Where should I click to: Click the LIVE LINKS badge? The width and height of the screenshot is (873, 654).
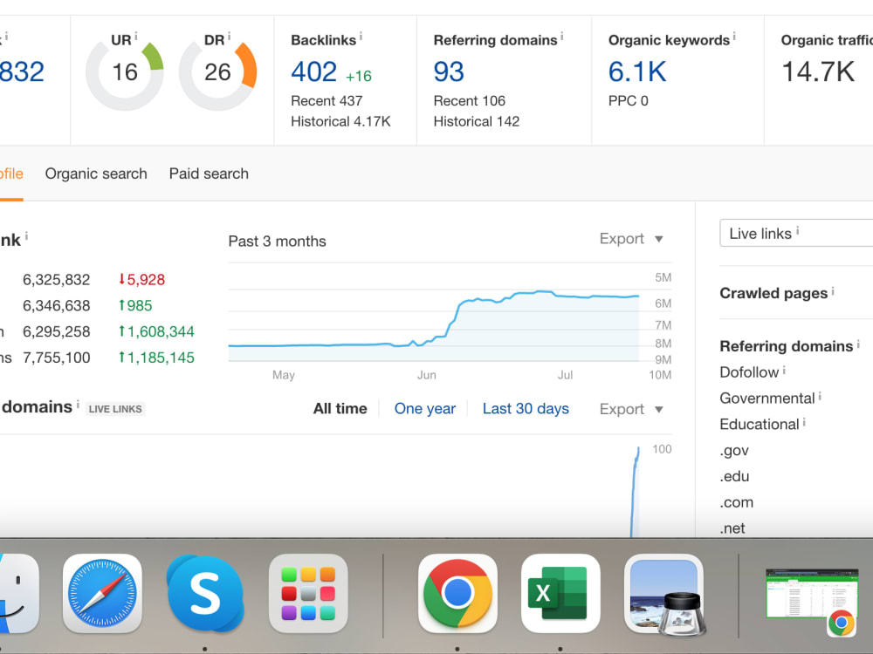click(115, 409)
